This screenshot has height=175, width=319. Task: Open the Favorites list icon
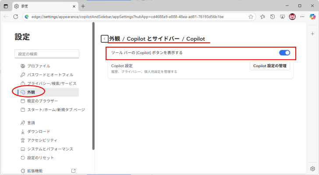pos(262,17)
